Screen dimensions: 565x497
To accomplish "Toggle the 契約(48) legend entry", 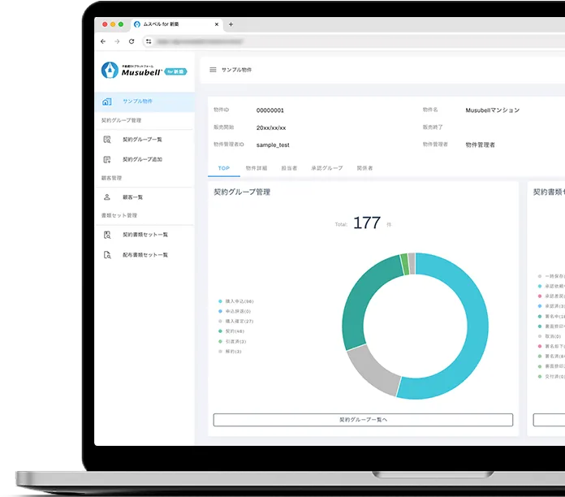I will tap(234, 331).
